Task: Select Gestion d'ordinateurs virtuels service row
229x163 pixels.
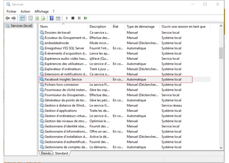Action: (66, 116)
